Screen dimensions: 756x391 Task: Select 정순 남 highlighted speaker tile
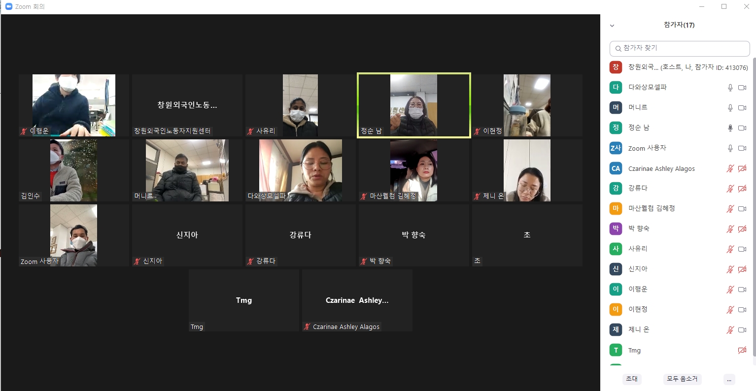(414, 105)
